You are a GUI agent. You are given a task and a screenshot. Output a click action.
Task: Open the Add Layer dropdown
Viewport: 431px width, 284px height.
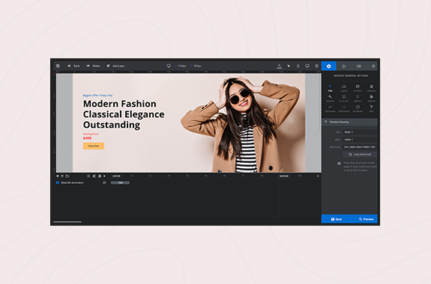point(115,66)
